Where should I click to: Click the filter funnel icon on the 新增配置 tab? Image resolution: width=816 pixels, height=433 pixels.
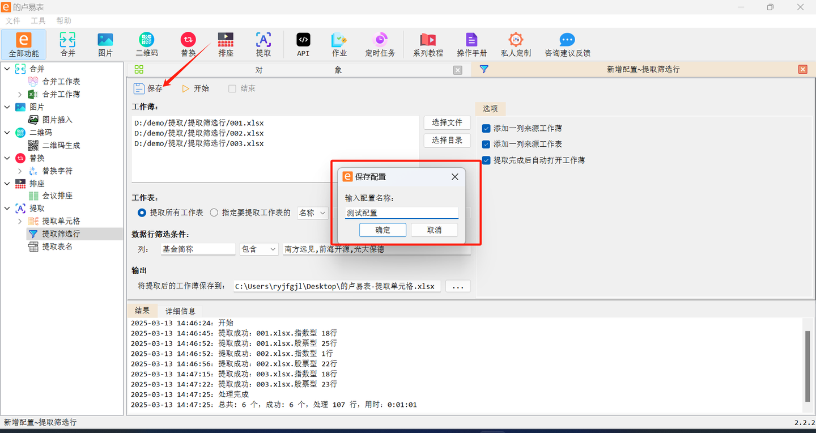tap(483, 69)
